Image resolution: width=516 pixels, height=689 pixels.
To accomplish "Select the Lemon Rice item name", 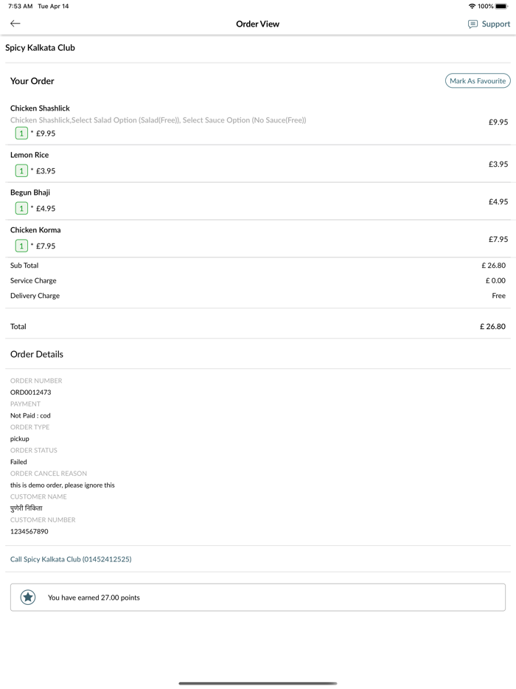I will pos(29,155).
